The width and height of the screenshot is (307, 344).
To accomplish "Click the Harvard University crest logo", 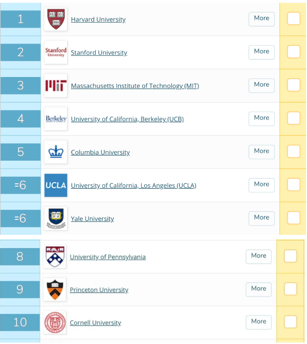I will point(55,19).
